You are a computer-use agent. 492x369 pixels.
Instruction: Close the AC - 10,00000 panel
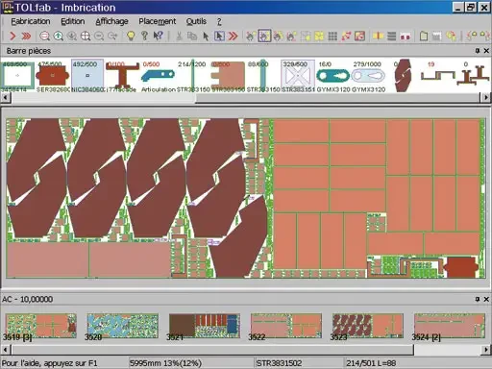[486, 299]
